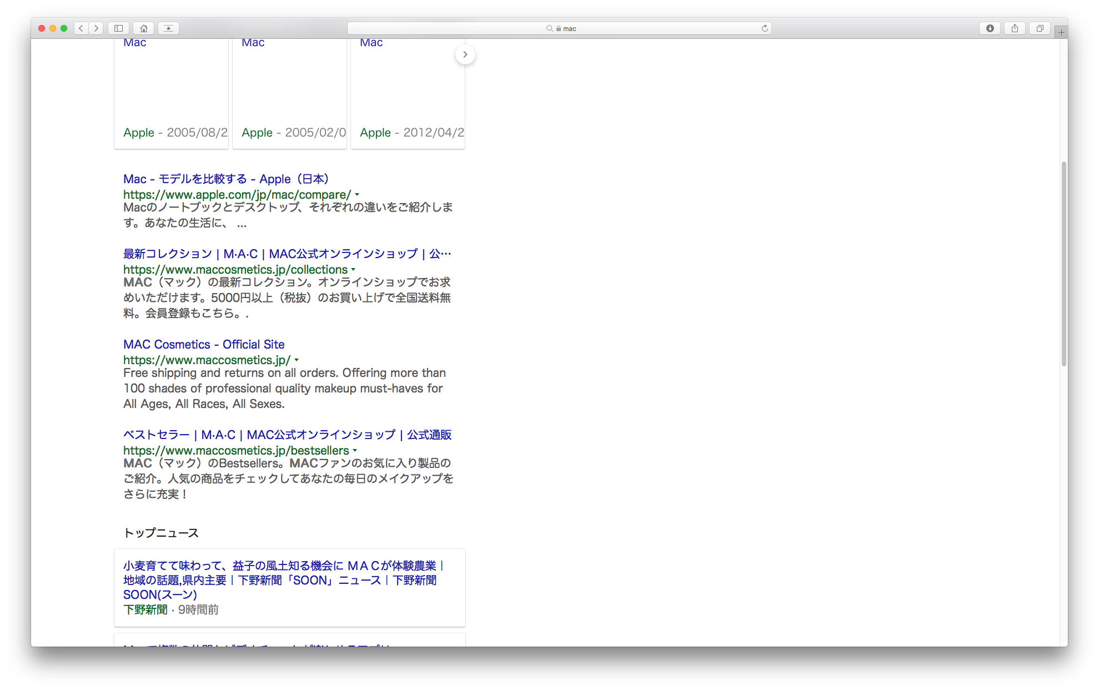Viewport: 1099px width, 691px height.
Task: Toggle the Safari sidebar button
Action: (118, 28)
